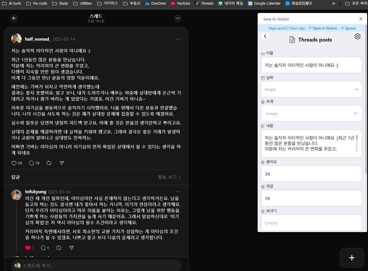Screen dimensions: 368x271
Task: Open the OneDrive bookmark
Action: [156, 3]
